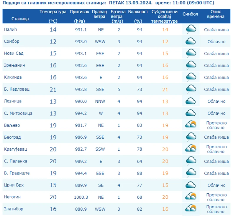Select the sun-and-cloud icon for Крагујевац
This screenshot has width=233, height=216.
pyautogui.click(x=191, y=148)
